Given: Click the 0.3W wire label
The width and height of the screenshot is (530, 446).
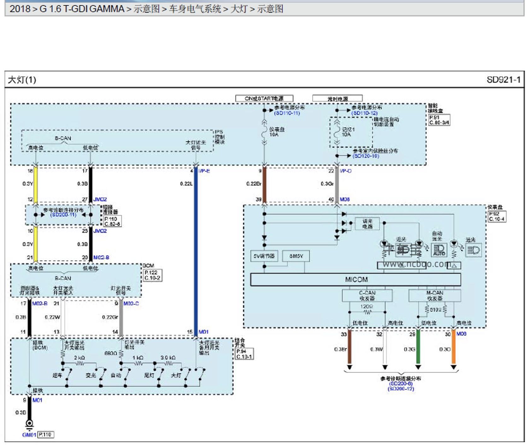Looking at the screenshot, I should pos(376,349).
